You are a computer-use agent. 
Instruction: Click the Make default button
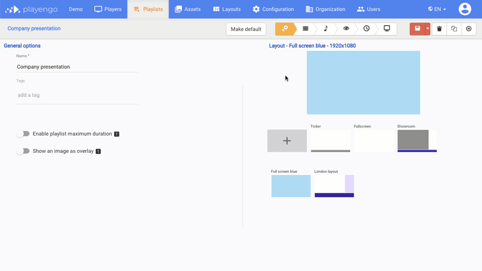pyautogui.click(x=246, y=29)
